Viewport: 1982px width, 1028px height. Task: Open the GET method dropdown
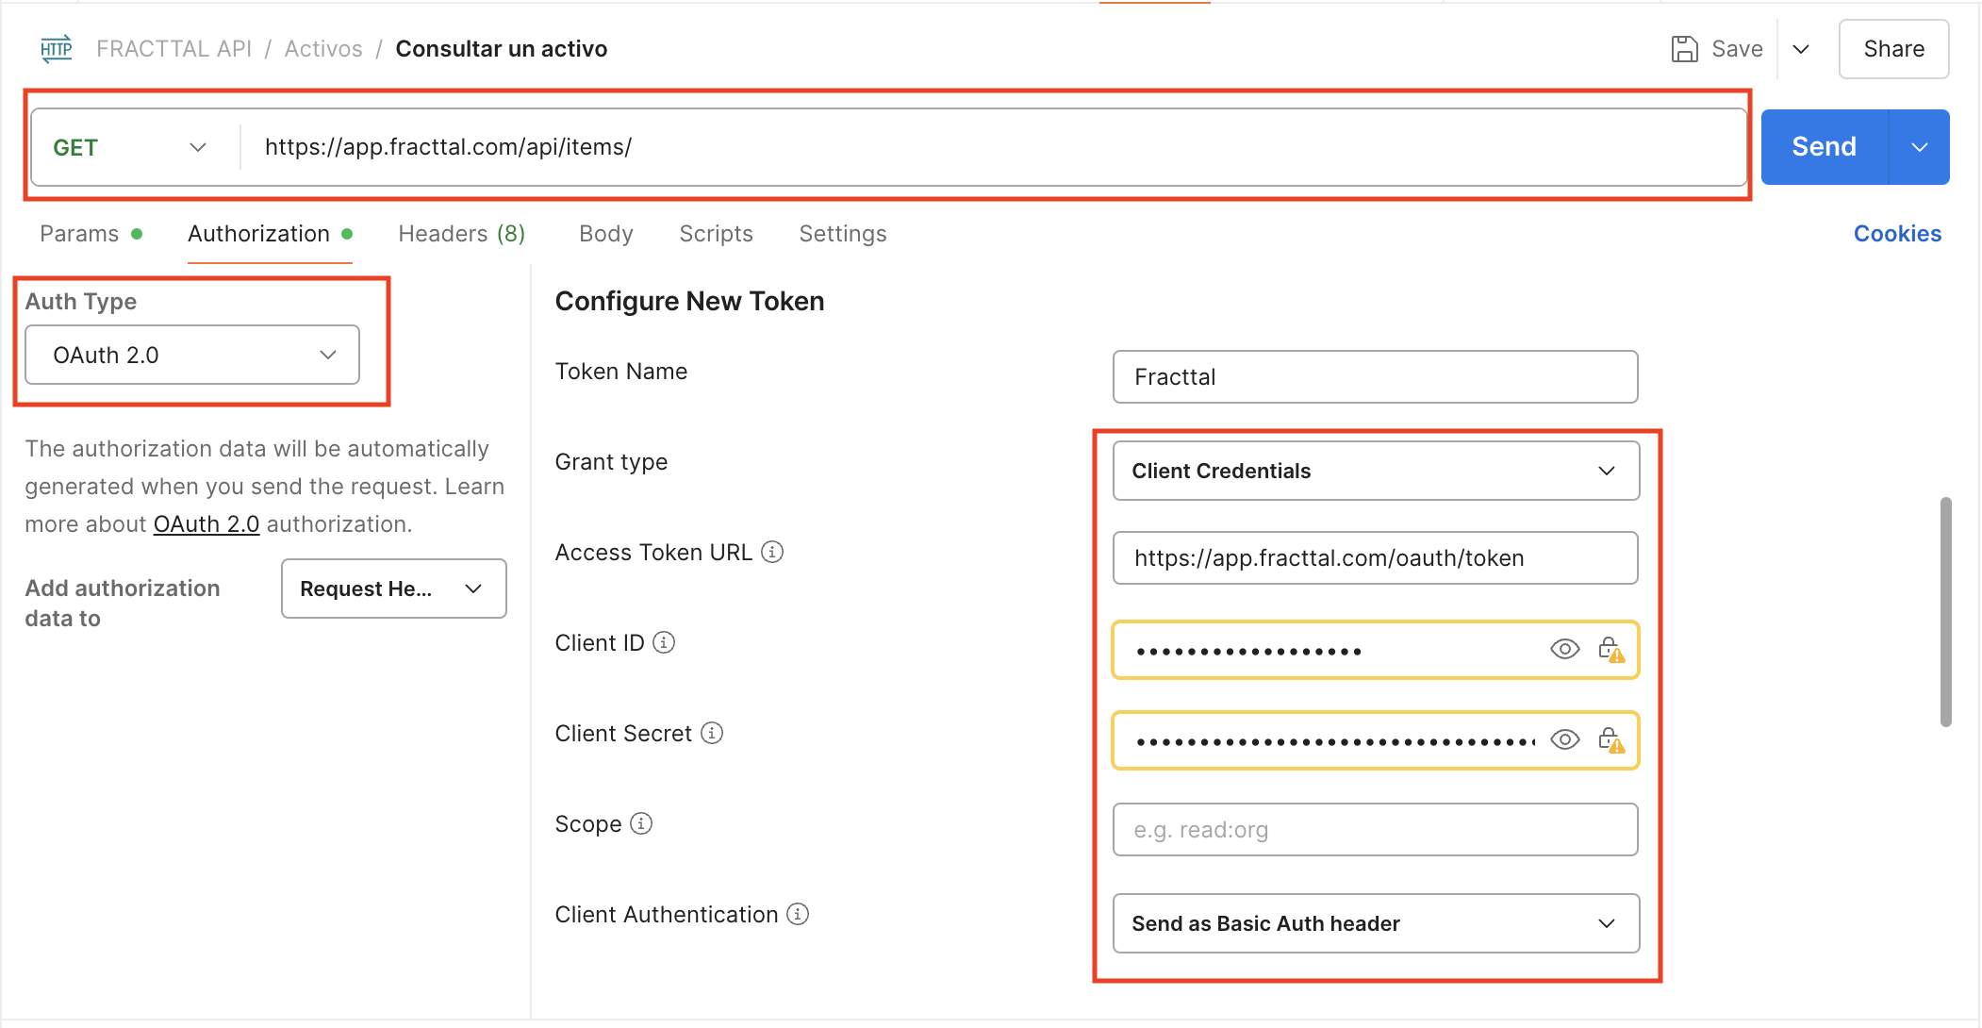click(130, 147)
